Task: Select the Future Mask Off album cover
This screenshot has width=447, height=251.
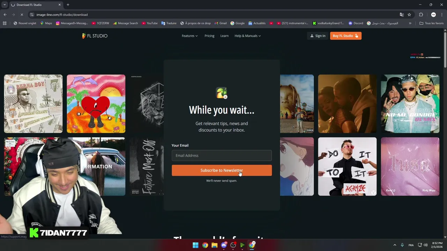Action: 147,166
